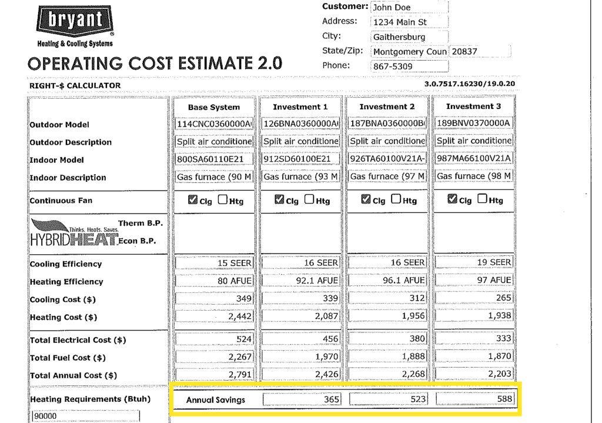Click Base System outdoor model 114CNC0360000A field
Viewport: 602px width, 423px height.
tap(214, 124)
